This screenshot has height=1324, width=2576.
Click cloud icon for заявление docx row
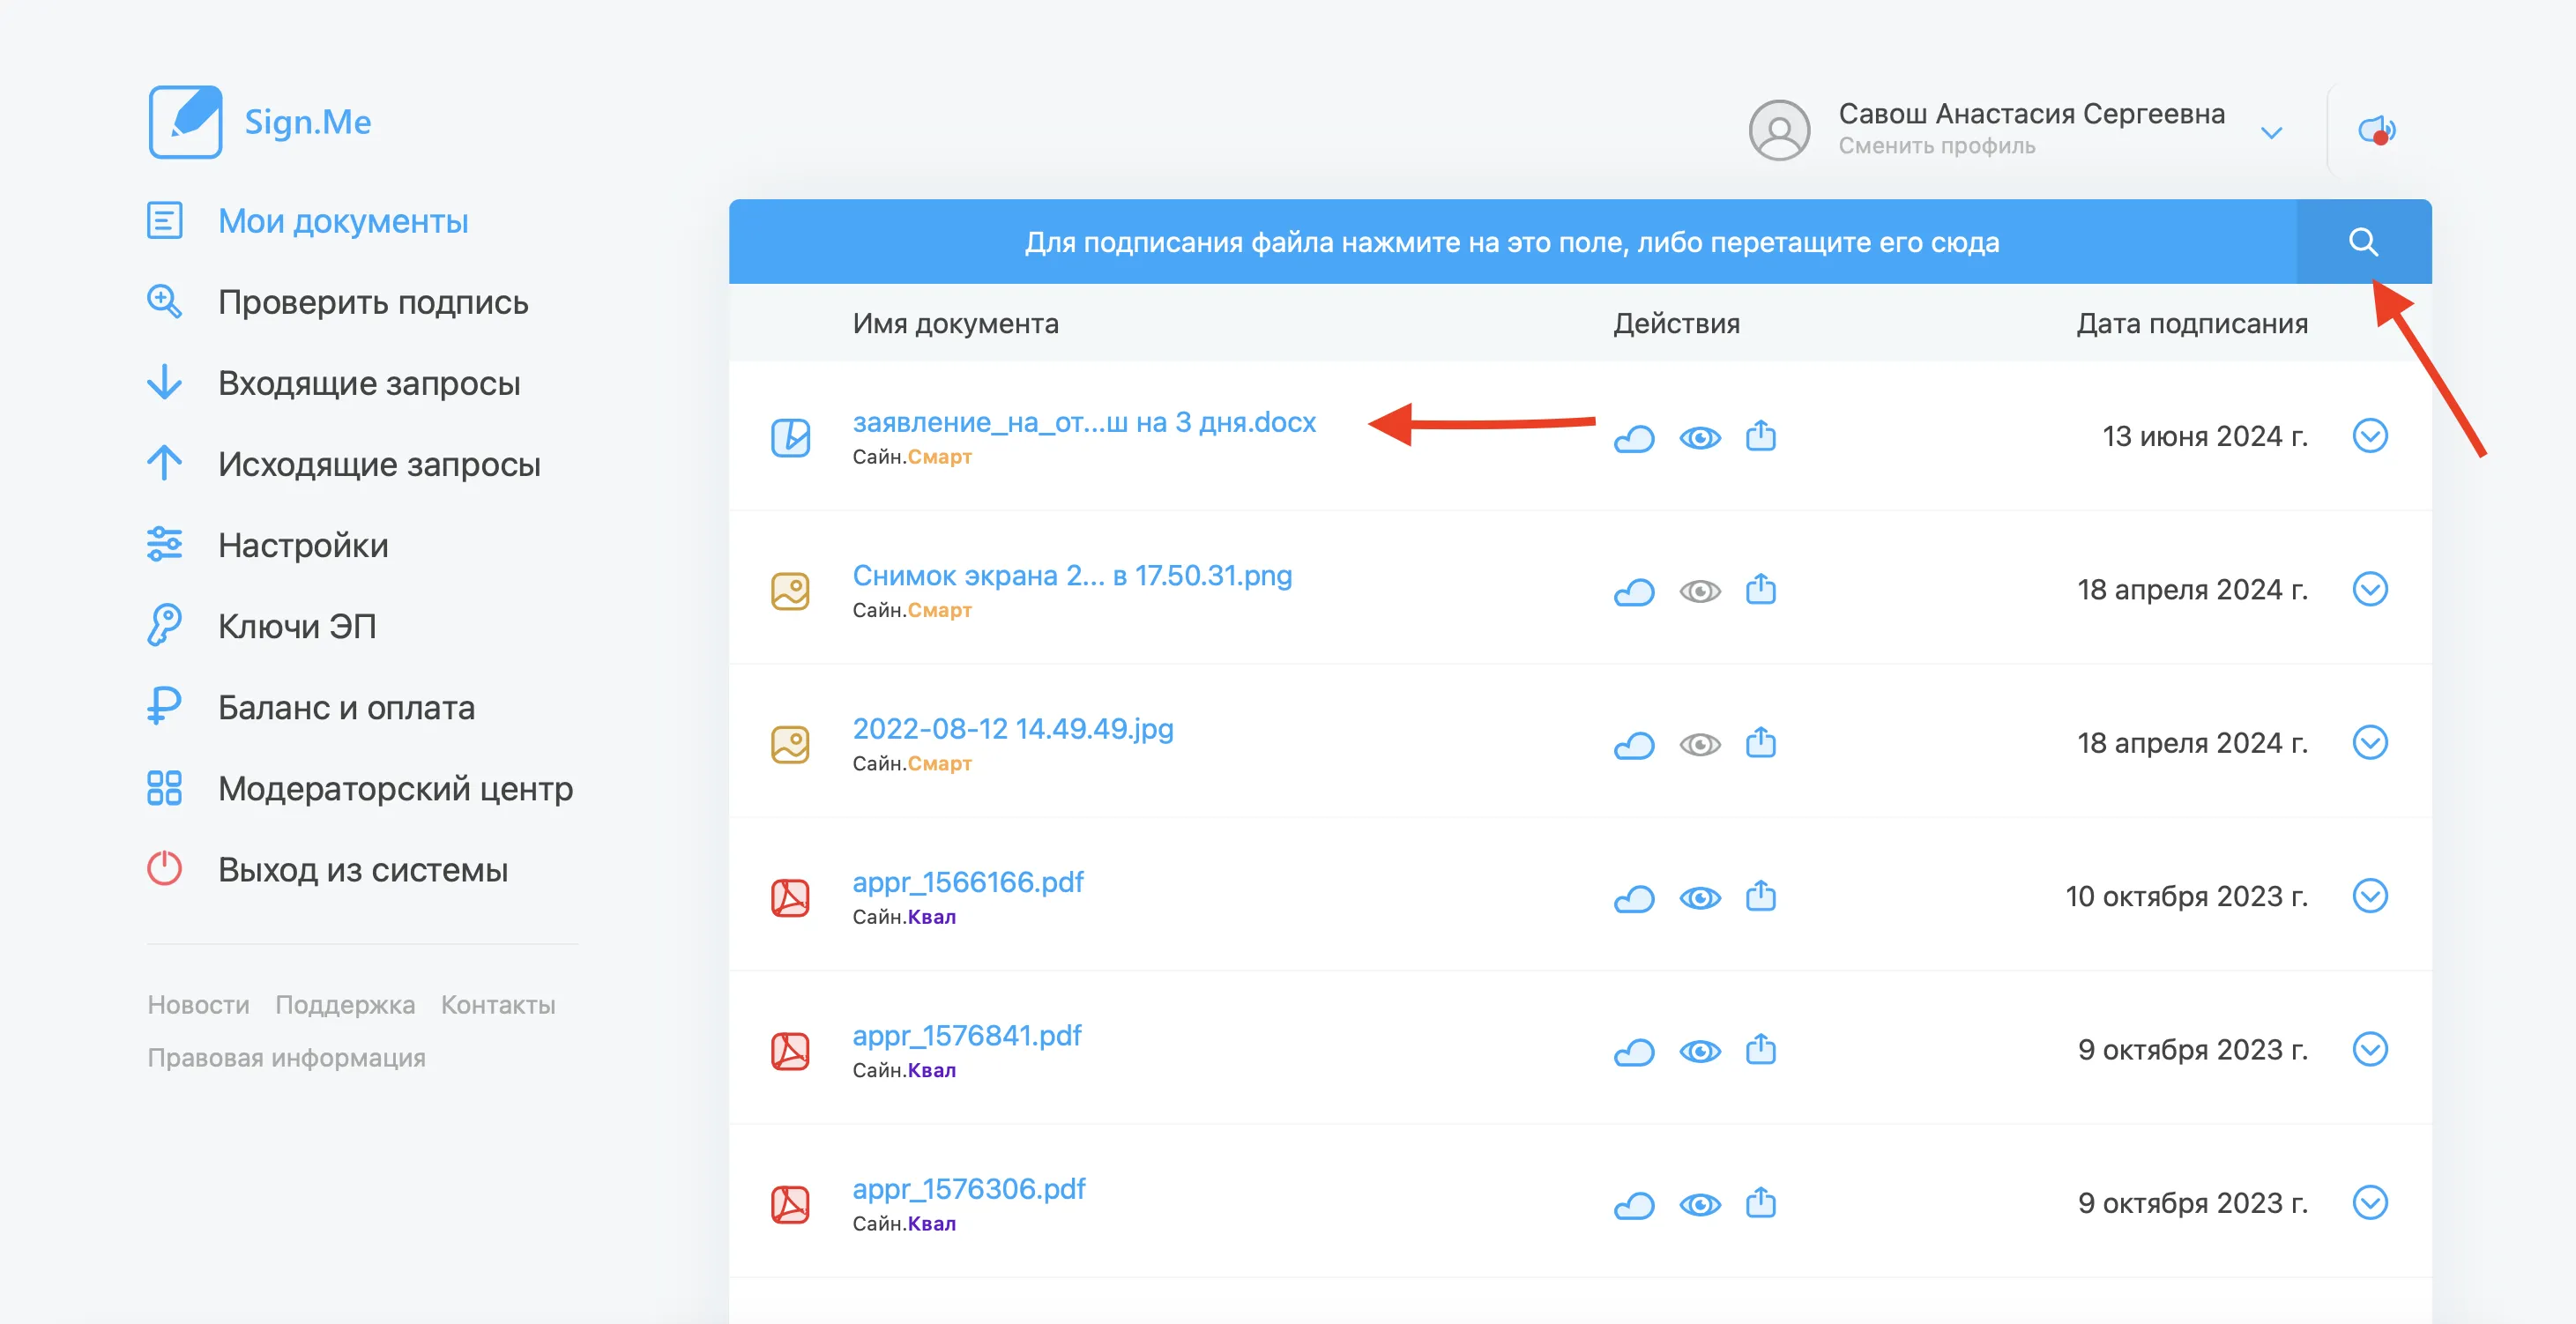click(1634, 438)
